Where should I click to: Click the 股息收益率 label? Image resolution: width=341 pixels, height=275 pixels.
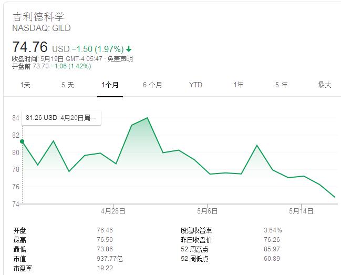196,230
